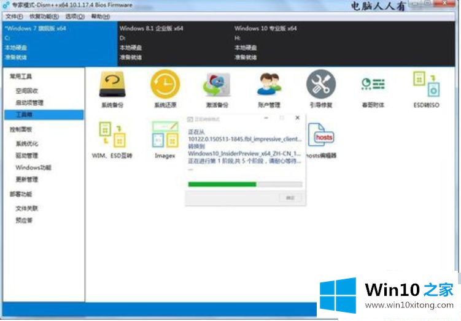Viewport: 461px width, 321px height.
Task: Click the D: drive letter under Windows 8.1
Action: click(122, 38)
